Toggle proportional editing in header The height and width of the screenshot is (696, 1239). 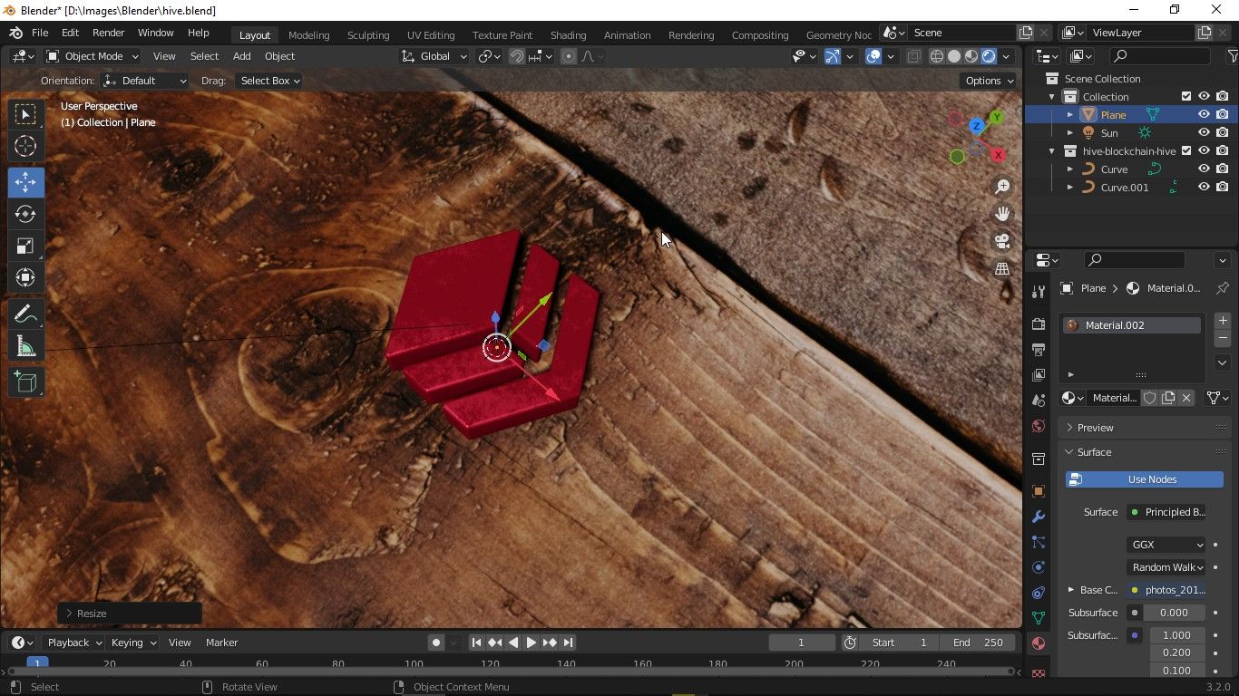[x=569, y=56]
